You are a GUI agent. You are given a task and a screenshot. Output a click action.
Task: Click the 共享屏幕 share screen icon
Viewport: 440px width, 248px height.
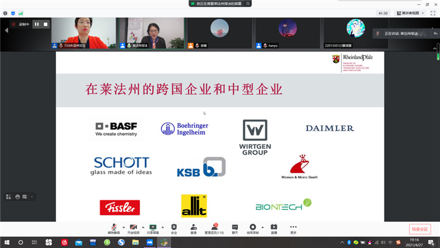click(153, 227)
